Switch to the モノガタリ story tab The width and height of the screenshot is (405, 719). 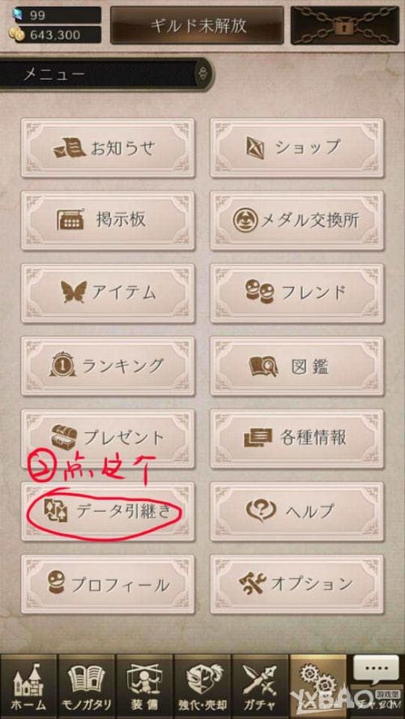point(87,687)
